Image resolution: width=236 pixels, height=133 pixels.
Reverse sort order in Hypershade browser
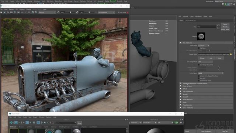[48, 123]
